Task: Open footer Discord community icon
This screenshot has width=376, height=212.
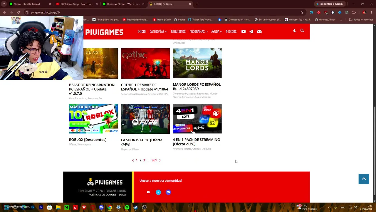Action: (168, 192)
